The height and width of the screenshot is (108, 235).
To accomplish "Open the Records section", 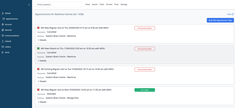I will 8,30.
